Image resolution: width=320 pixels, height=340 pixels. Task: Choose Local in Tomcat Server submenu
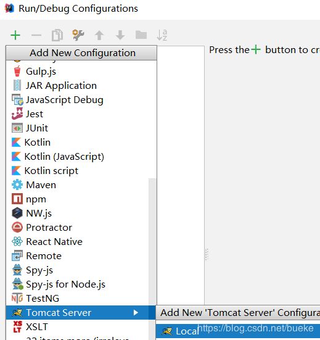[238, 331]
